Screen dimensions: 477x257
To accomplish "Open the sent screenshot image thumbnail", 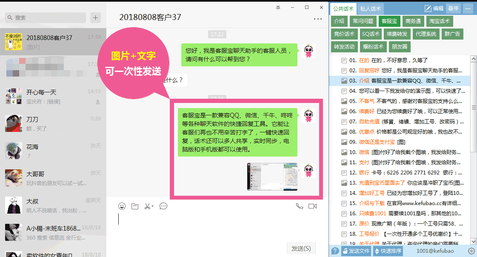I will [x=273, y=177].
